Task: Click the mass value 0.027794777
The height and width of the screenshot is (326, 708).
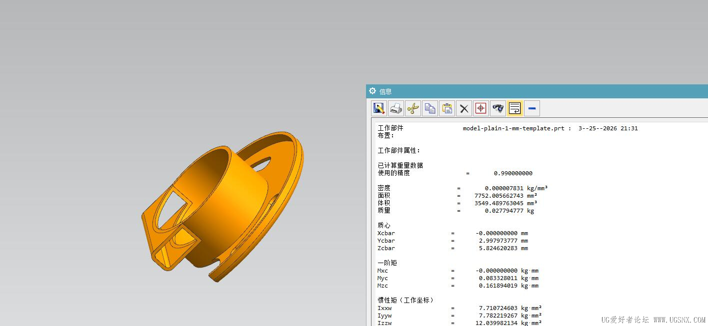Action: point(504,211)
